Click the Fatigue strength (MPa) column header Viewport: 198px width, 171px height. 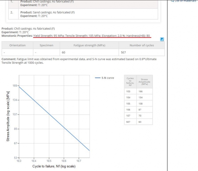coord(89,45)
